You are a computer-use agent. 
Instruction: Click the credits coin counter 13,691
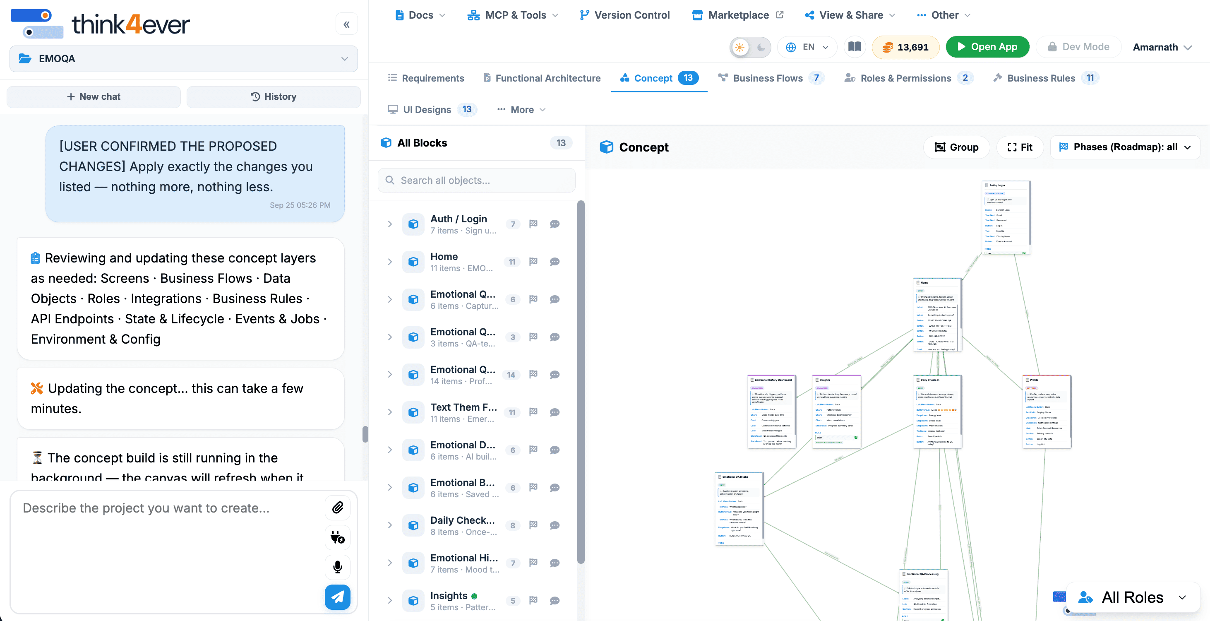[x=905, y=47]
